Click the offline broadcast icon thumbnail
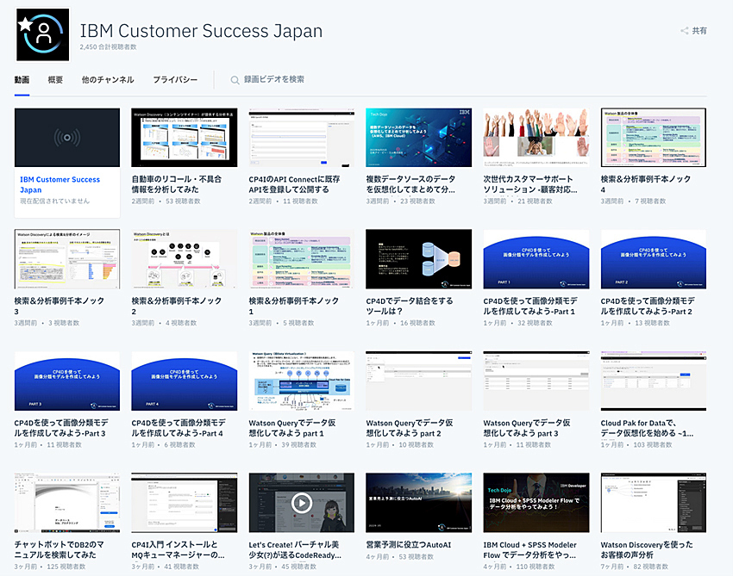 pyautogui.click(x=67, y=138)
